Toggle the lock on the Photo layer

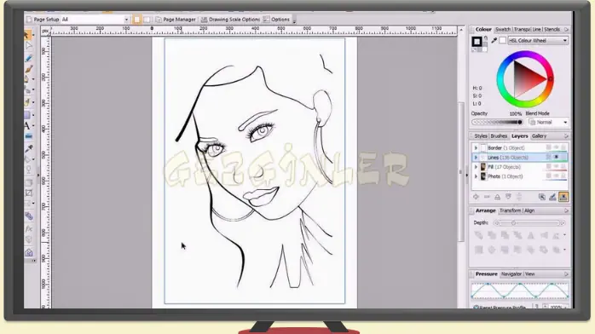point(563,176)
